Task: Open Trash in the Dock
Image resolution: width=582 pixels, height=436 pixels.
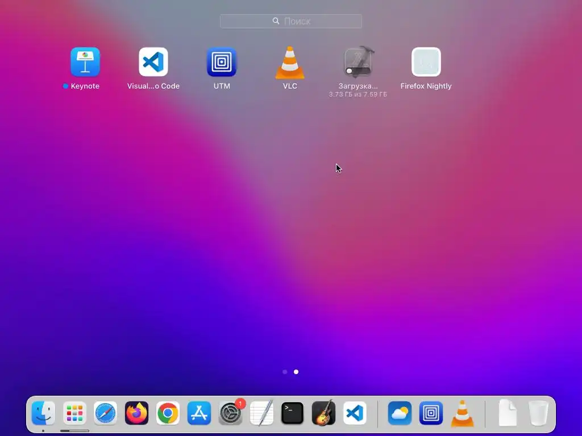Action: point(538,413)
